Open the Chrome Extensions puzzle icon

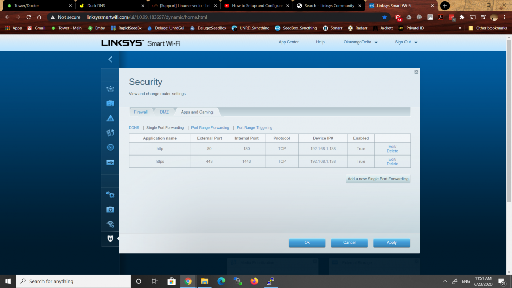click(x=462, y=17)
